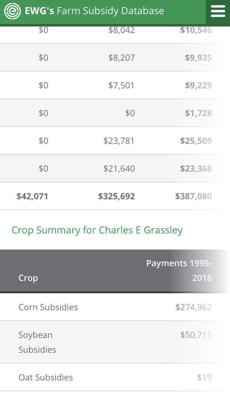The width and height of the screenshot is (230, 394).
Task: Click the $8,207 table cell
Action: 122,58
